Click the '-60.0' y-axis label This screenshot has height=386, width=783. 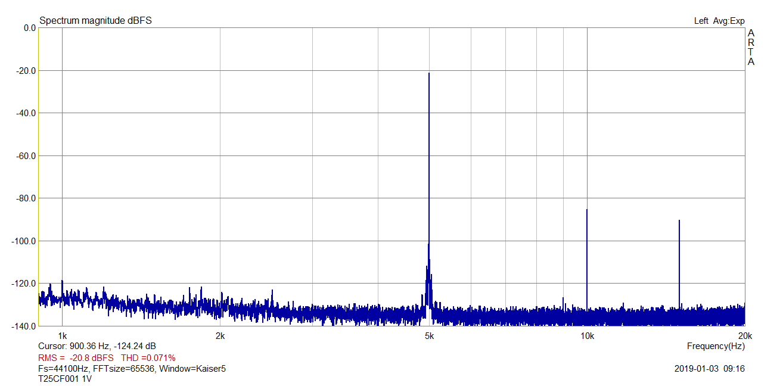pos(26,156)
